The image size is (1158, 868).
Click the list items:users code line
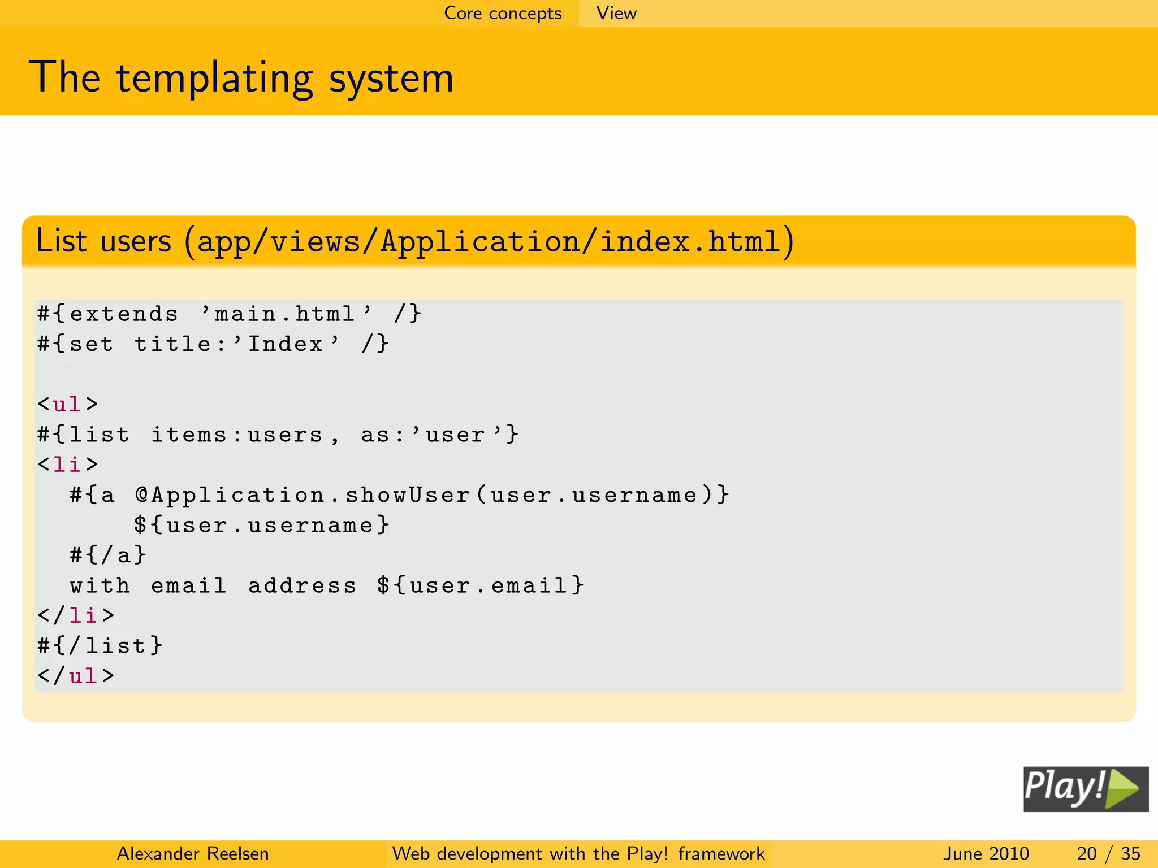pos(278,435)
